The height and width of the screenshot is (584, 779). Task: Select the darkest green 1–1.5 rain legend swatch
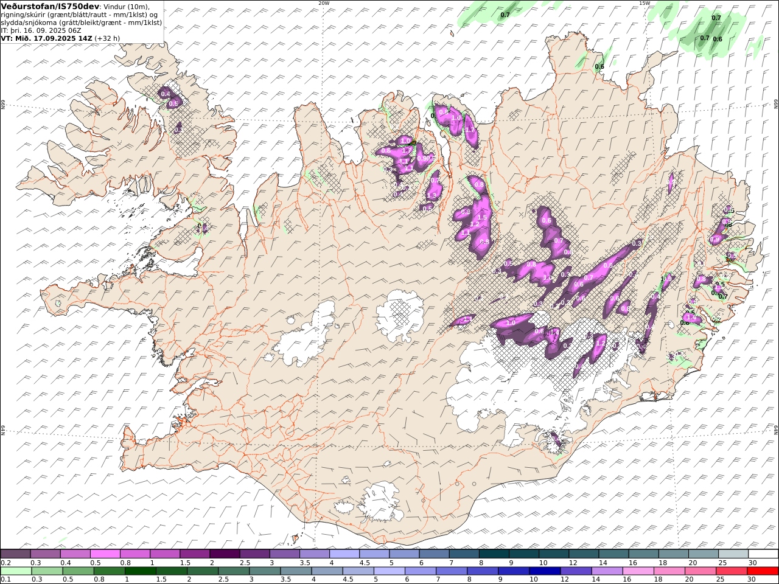coord(141,571)
